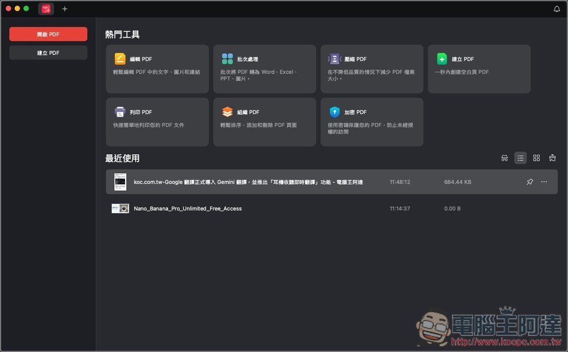568x352 pixels.
Task: Switch recent files to grid view
Action: pos(536,158)
